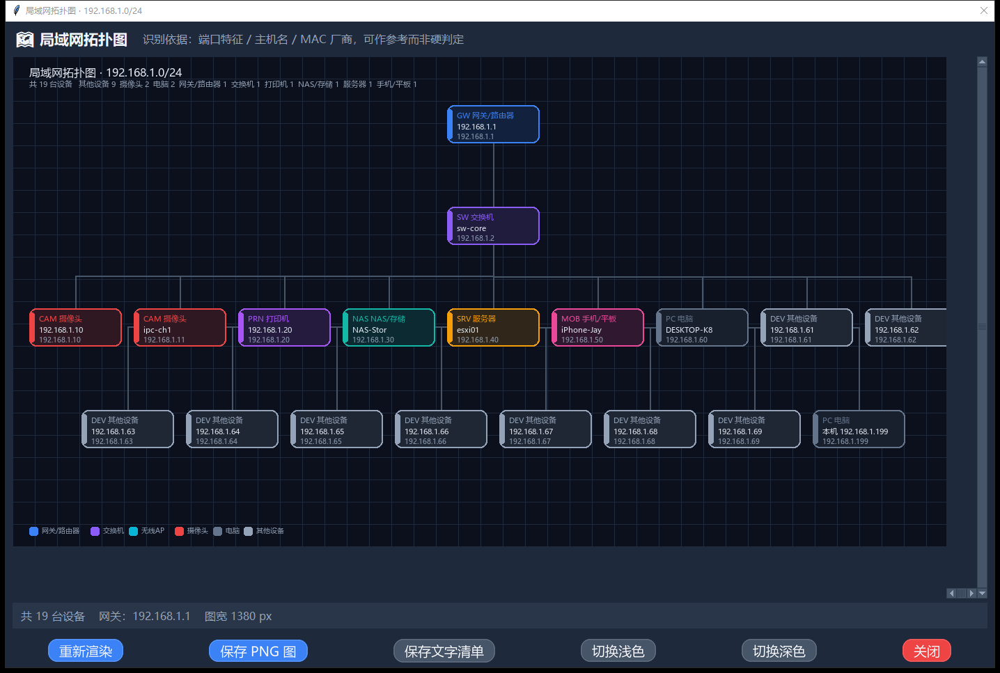Select device node 192.168.1.64
Viewport: 1000px width, 673px height.
coord(232,429)
